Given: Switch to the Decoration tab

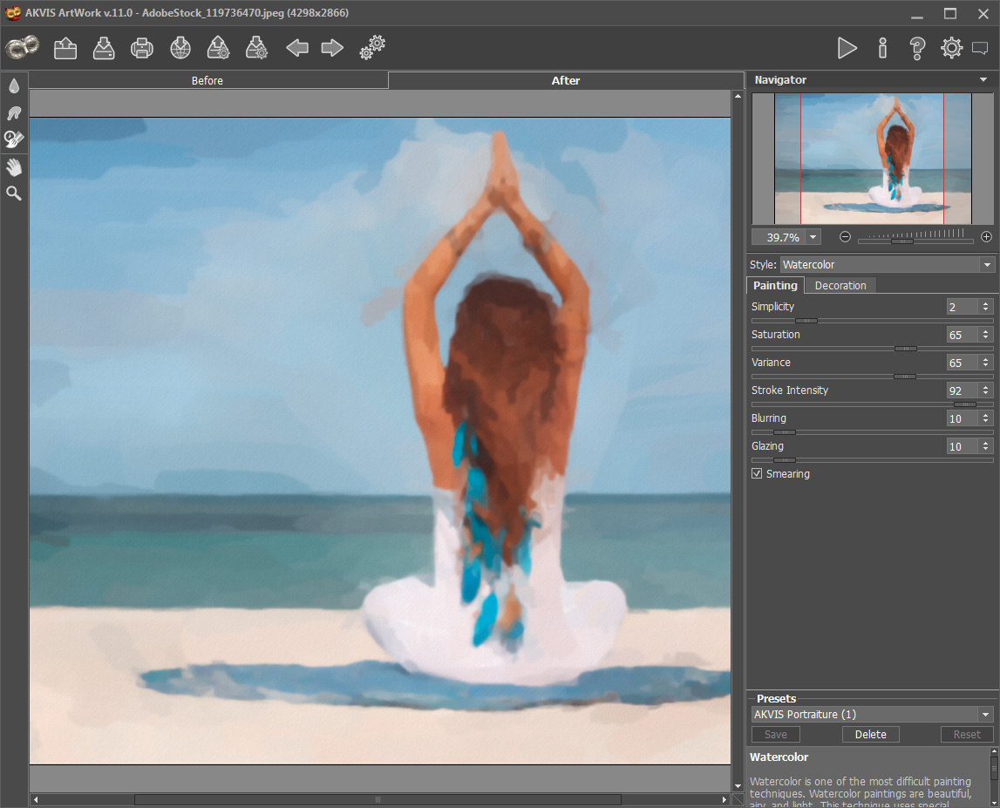Looking at the screenshot, I should click(840, 285).
